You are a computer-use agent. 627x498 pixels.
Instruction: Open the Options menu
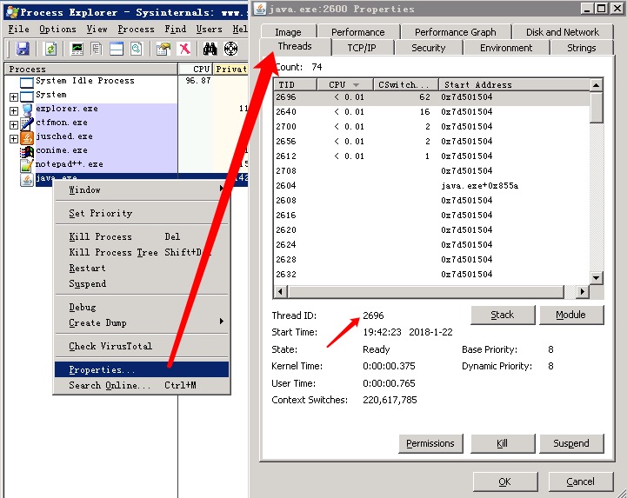(57, 30)
